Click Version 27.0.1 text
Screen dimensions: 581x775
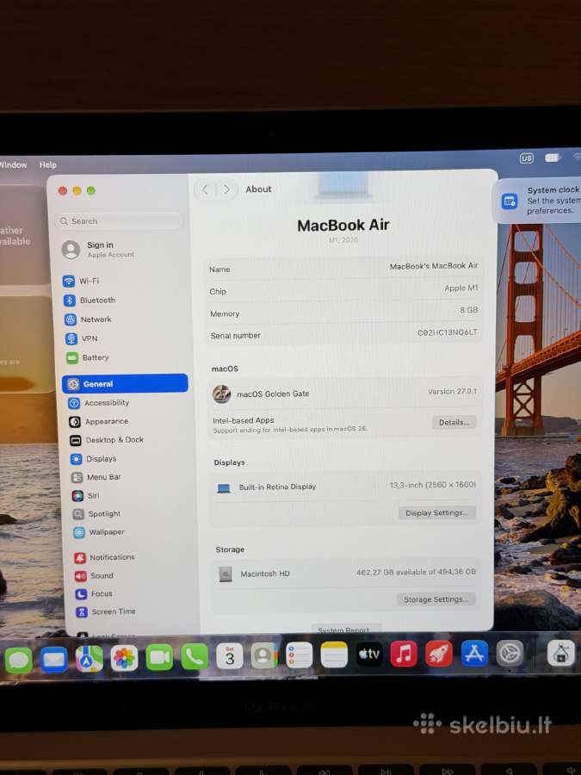point(452,391)
